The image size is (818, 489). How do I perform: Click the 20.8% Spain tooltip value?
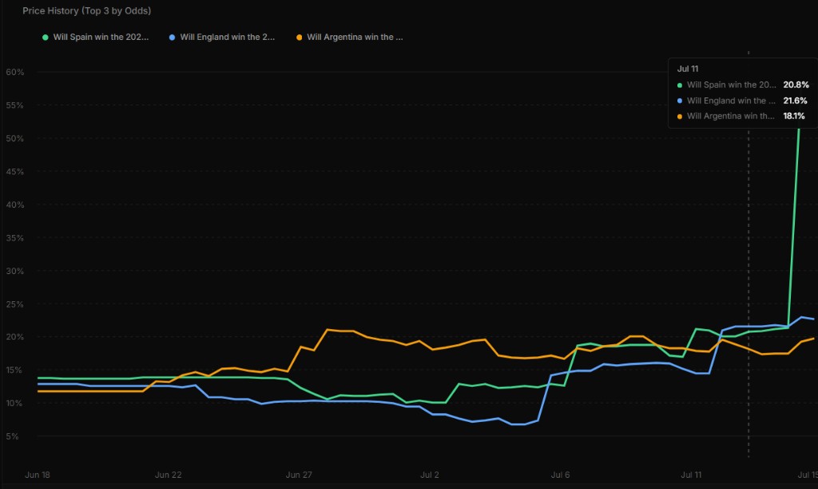pyautogui.click(x=796, y=85)
